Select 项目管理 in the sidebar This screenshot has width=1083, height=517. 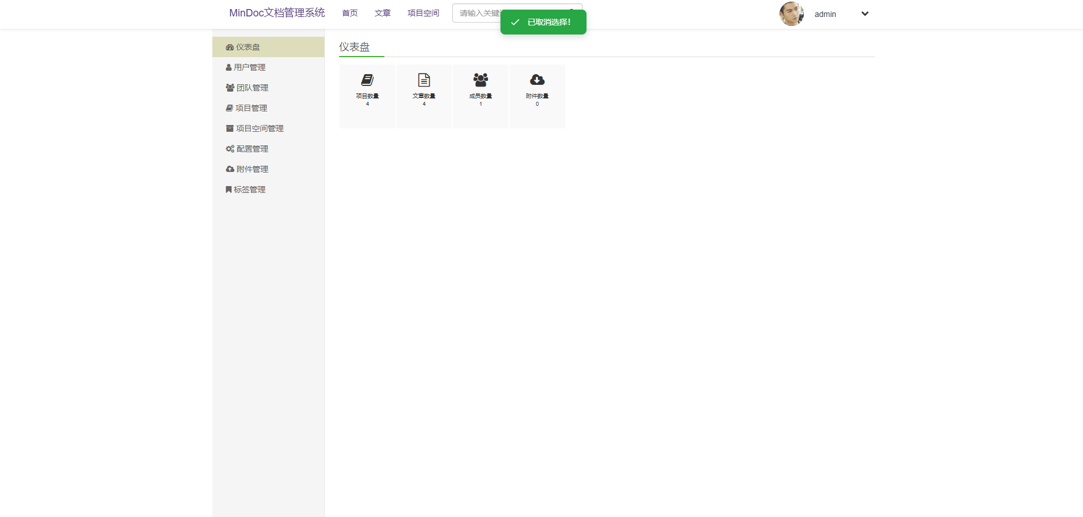coord(251,108)
